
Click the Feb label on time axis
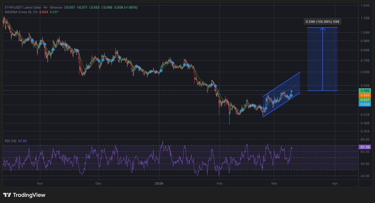coord(220,183)
